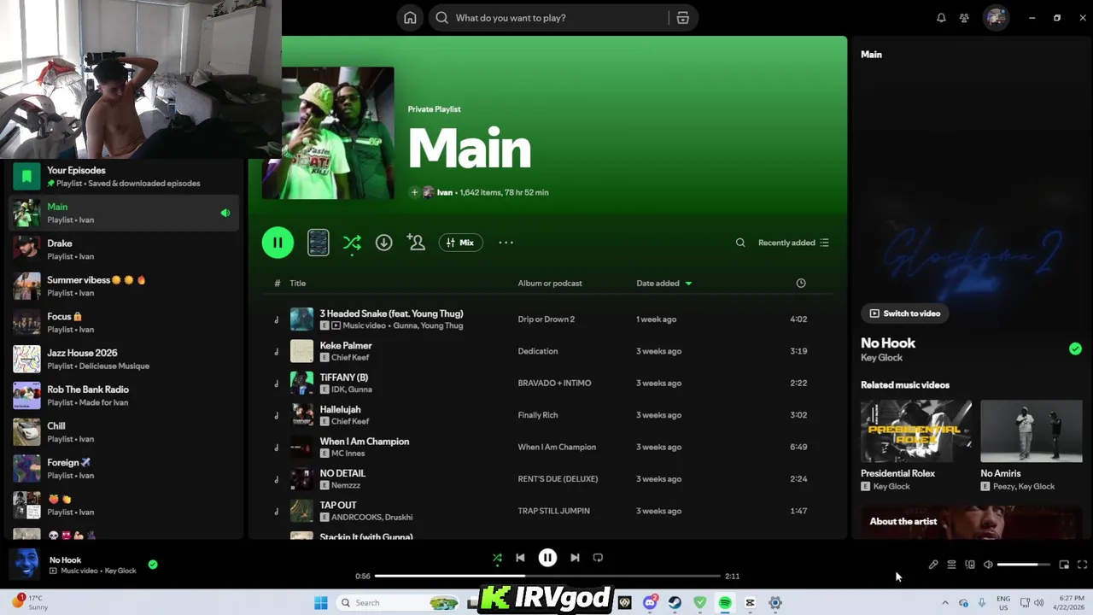Show hidden system tray icons

[x=944, y=603]
